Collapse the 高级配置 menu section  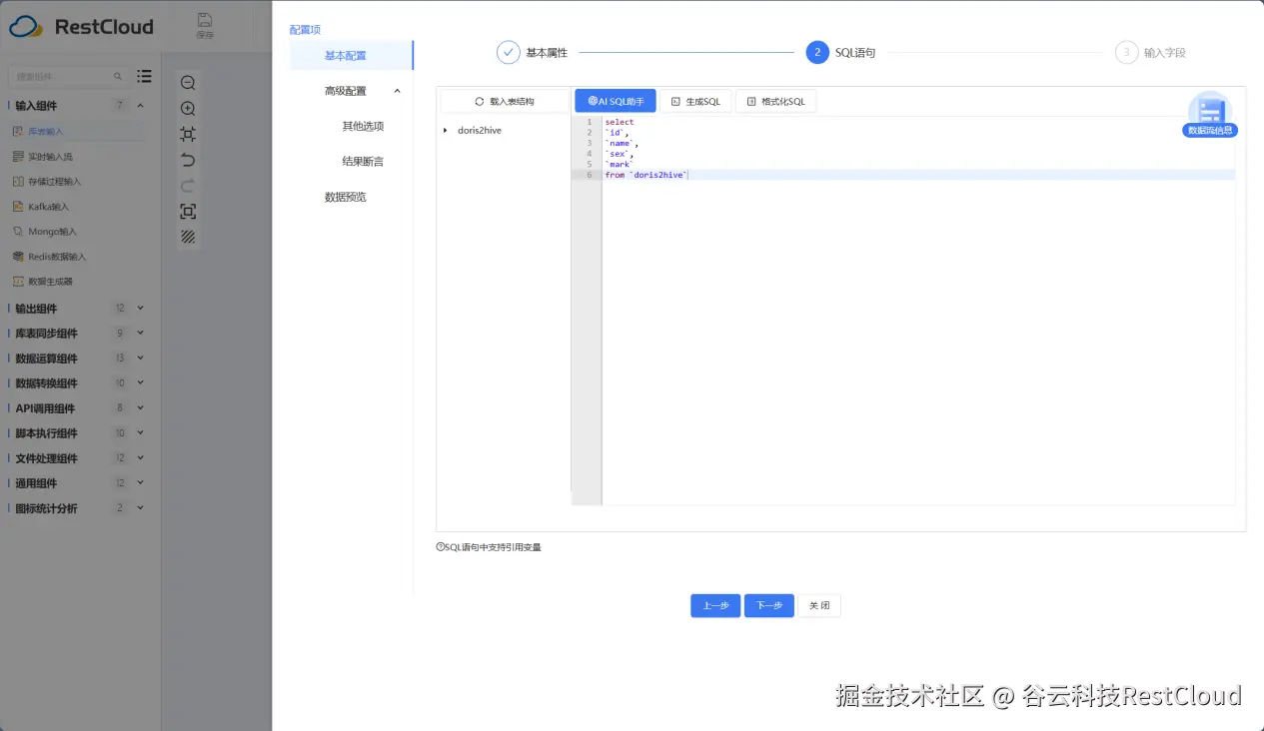(x=397, y=91)
